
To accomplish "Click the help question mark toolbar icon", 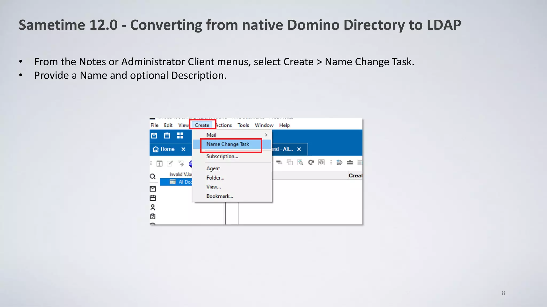I will [x=322, y=162].
